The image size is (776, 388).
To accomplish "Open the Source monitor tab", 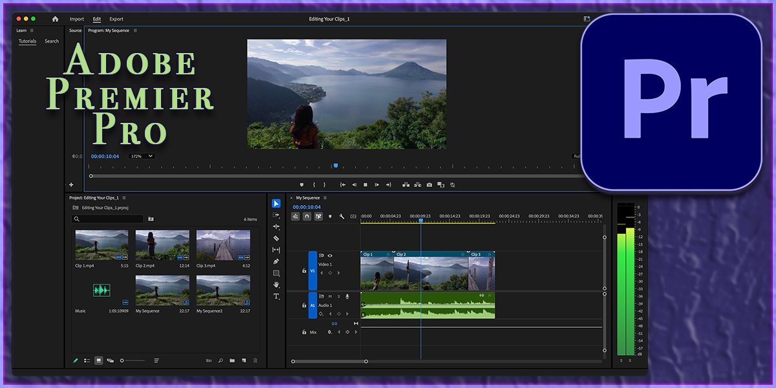I will 76,30.
